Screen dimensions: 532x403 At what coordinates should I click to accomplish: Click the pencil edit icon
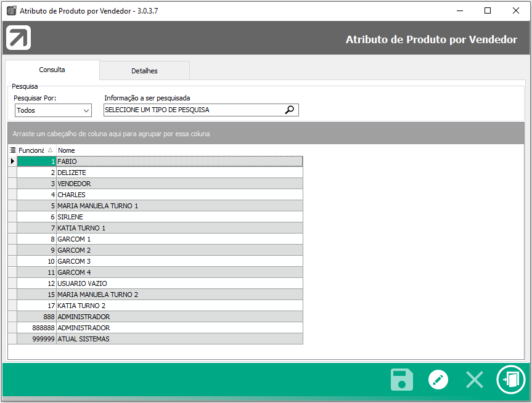(x=438, y=379)
